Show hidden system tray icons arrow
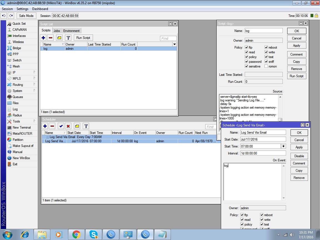 pyautogui.click(x=278, y=235)
